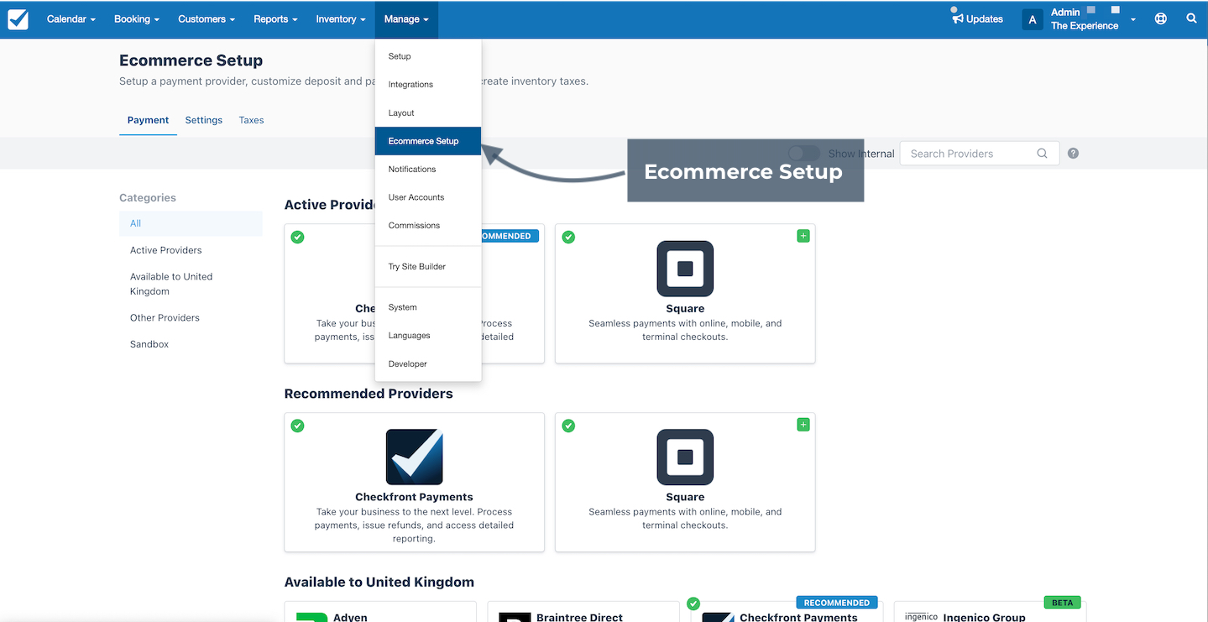Screen dimensions: 1208x622
Task: Click green checkmark on Active Providers Square card
Action: [568, 238]
